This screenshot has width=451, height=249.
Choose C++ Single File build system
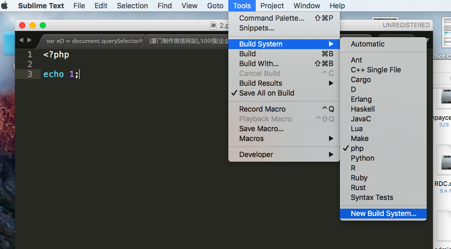[x=376, y=70]
